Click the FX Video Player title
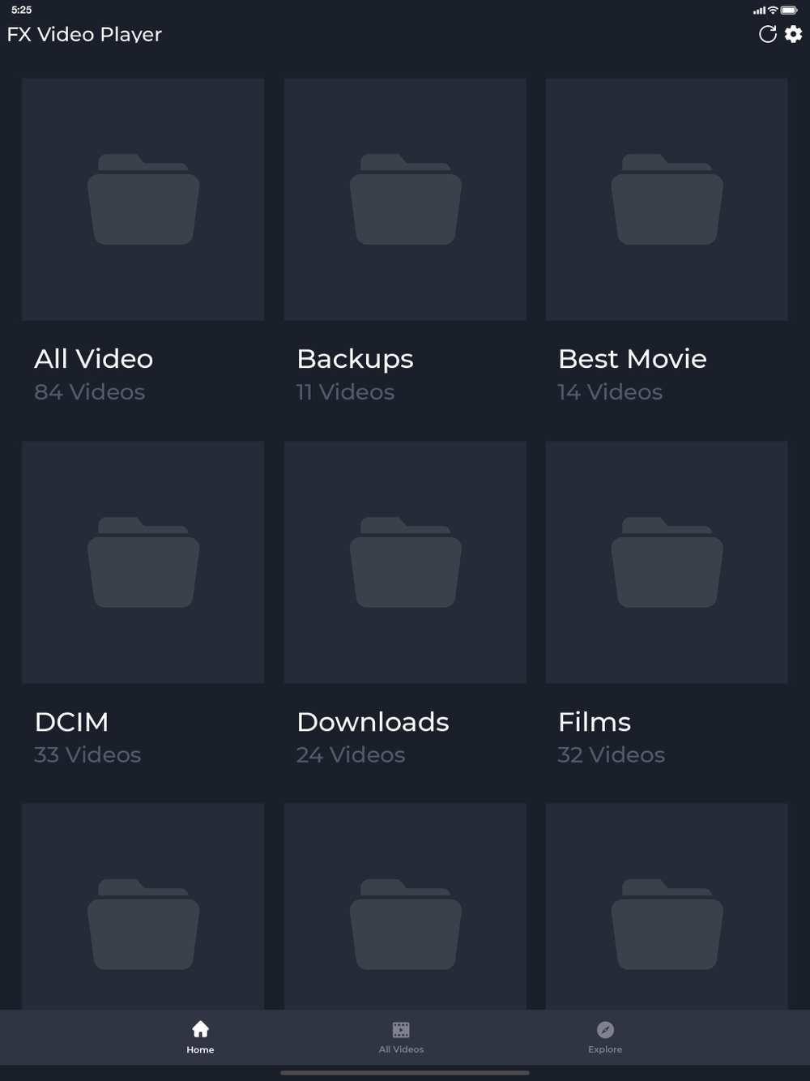Viewport: 810px width, 1081px height. coord(84,34)
